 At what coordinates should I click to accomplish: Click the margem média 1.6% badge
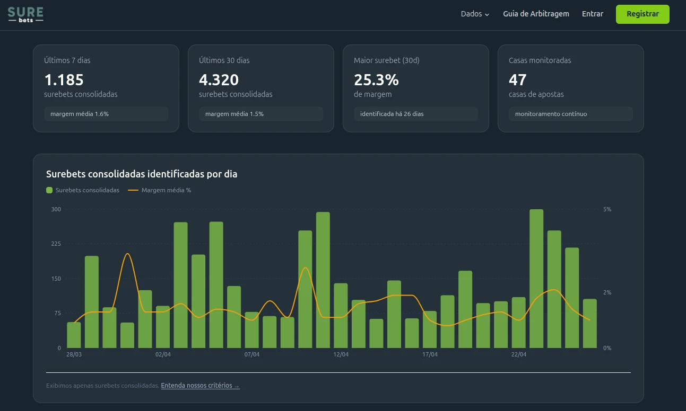click(x=106, y=114)
